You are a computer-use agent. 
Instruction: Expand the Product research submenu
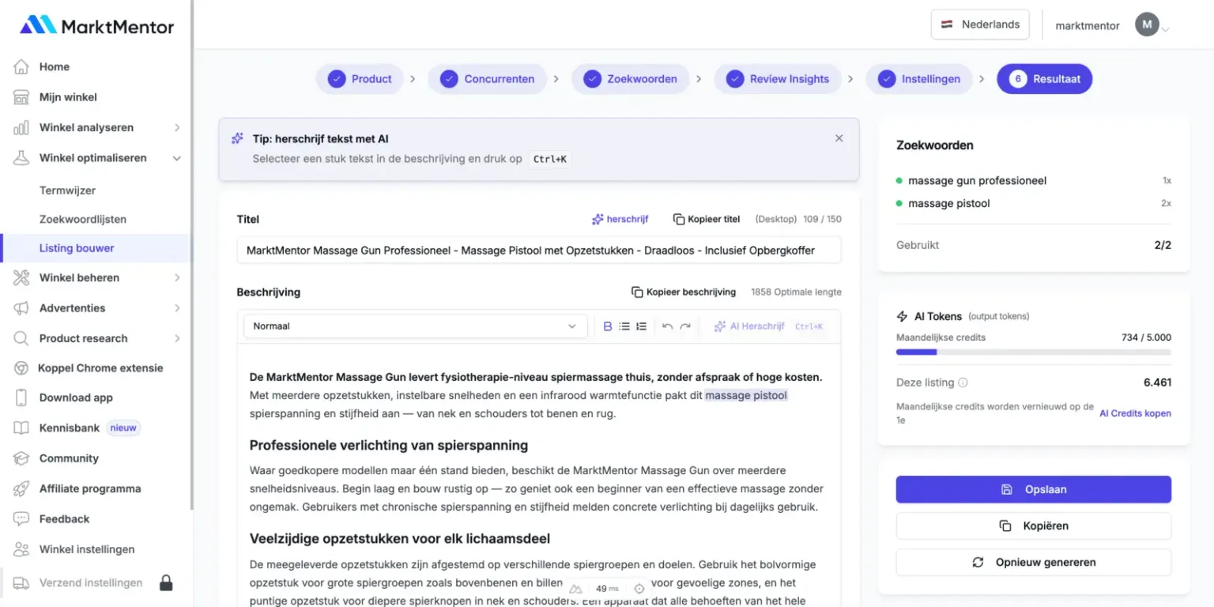tap(177, 338)
